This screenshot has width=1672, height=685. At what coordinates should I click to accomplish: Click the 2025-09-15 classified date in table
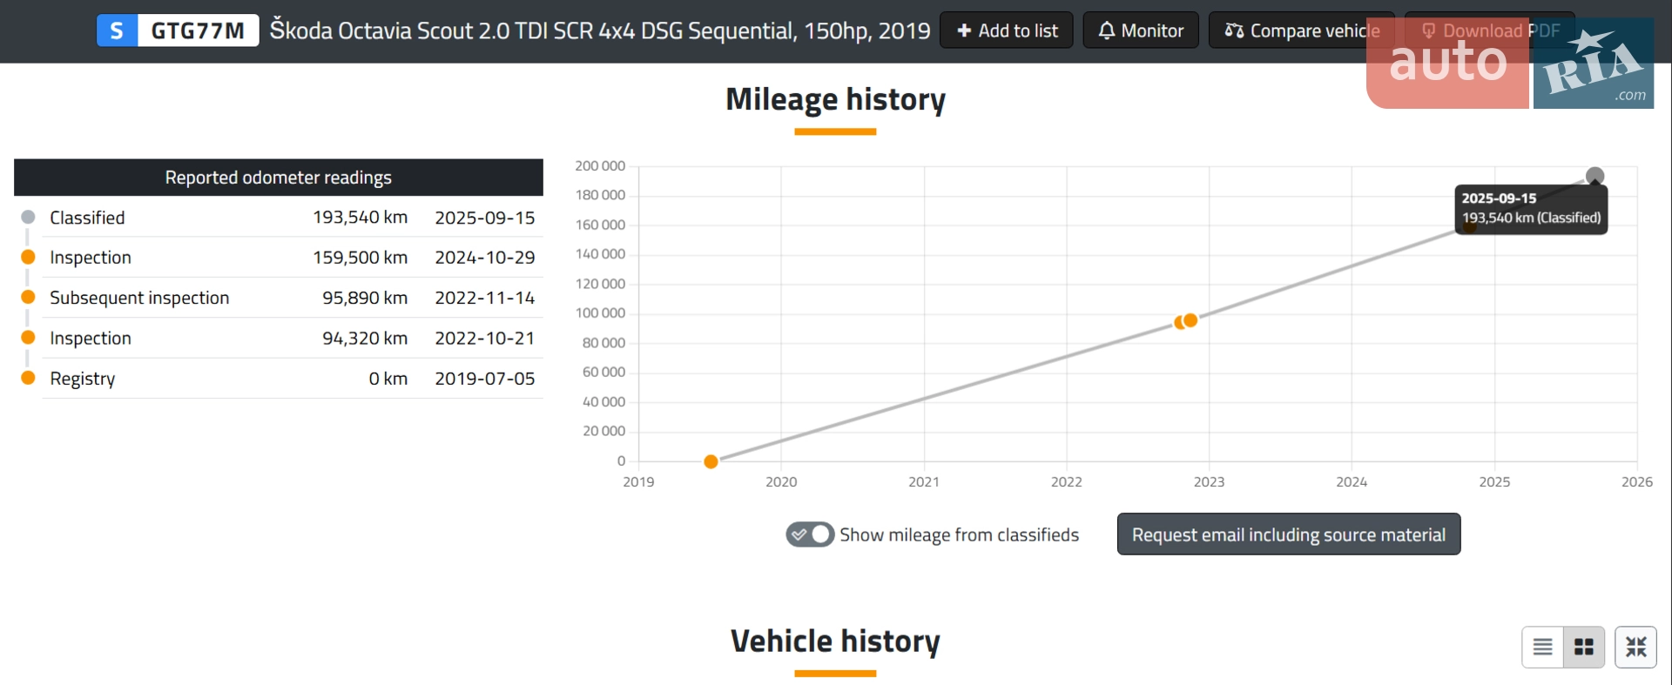tap(485, 218)
